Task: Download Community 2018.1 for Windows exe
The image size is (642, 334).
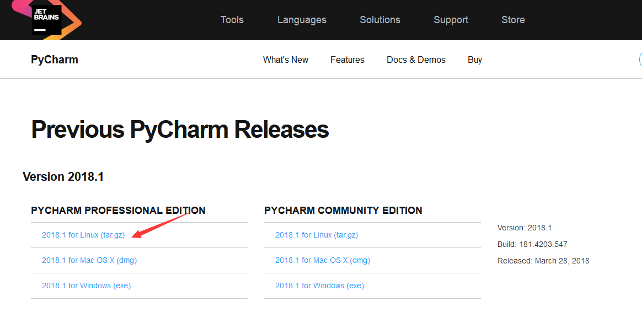Action: click(x=319, y=285)
